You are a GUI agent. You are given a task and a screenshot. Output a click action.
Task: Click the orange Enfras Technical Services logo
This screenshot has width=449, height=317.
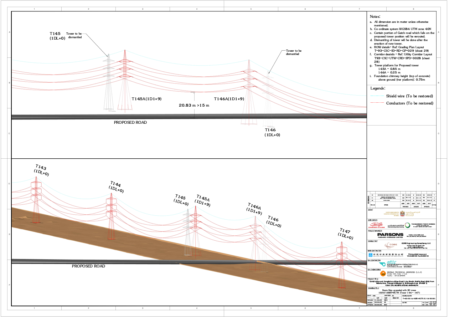(383, 273)
